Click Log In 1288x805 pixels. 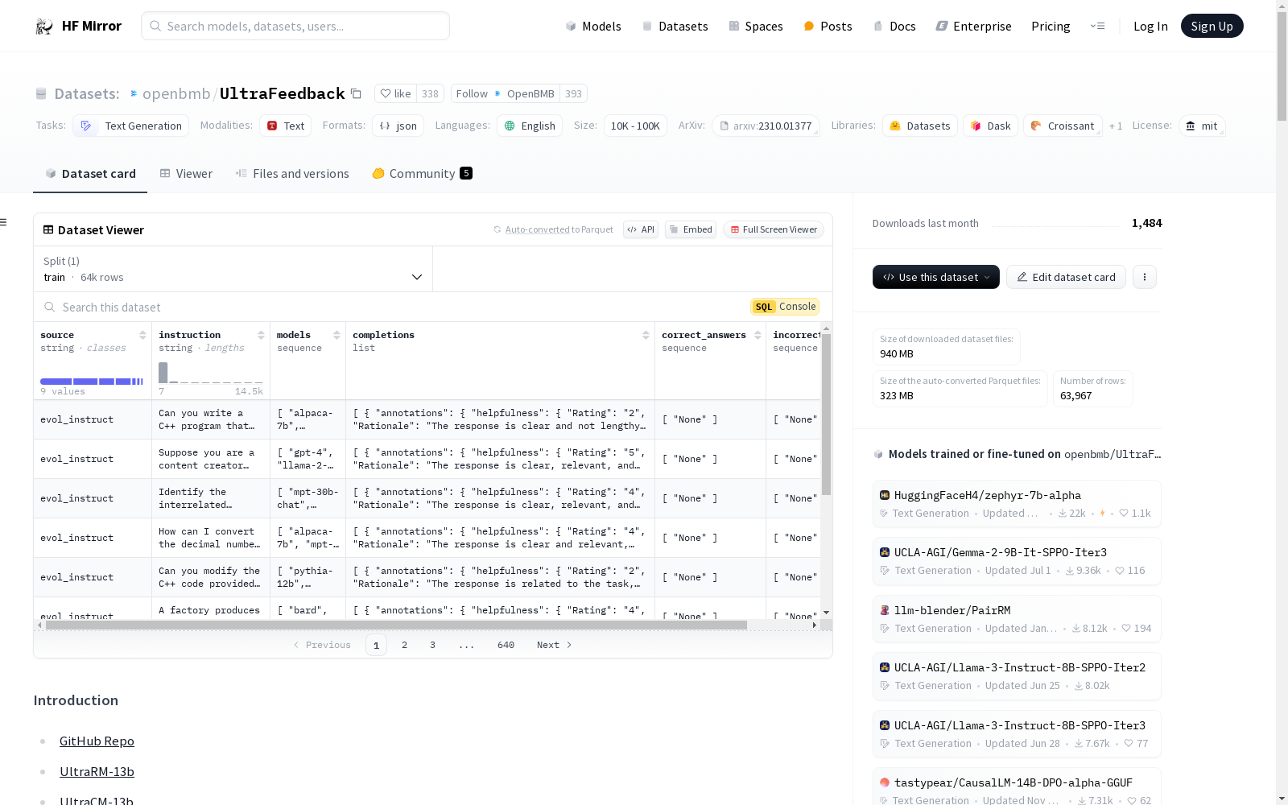1150,26
